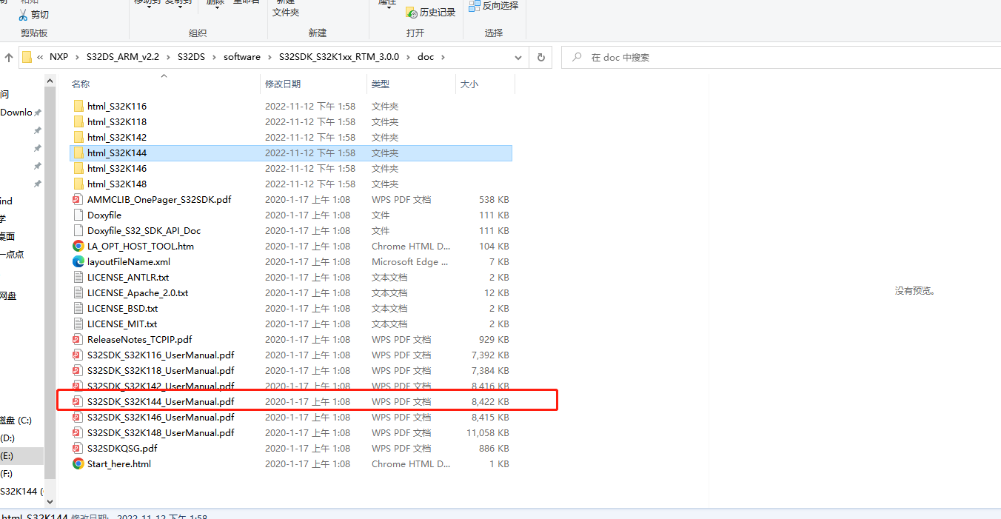Click the html_S32K144 folder icon

[x=78, y=153]
